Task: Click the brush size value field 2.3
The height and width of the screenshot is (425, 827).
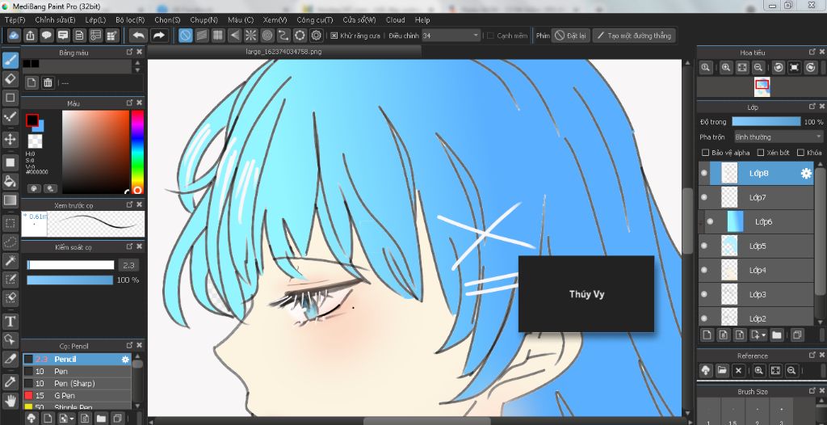Action: pos(128,265)
